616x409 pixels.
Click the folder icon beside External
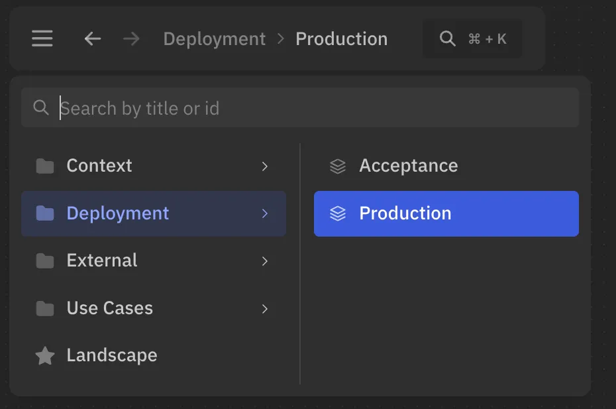[44, 261]
